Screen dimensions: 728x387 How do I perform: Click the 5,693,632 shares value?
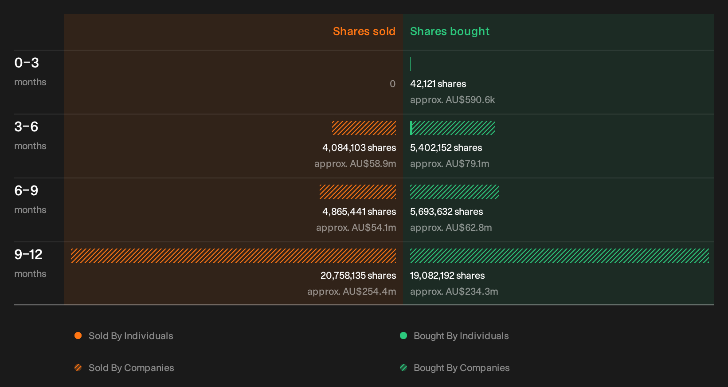click(x=446, y=212)
